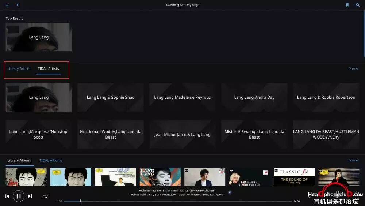Open bookmarks from the top bar
Image resolution: width=365 pixels, height=206 pixels.
pyautogui.click(x=347, y=5)
